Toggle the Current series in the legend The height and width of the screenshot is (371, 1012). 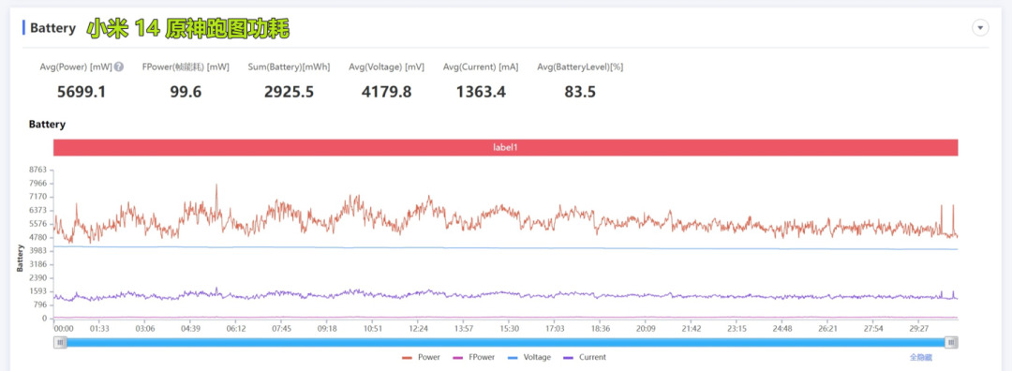[585, 357]
